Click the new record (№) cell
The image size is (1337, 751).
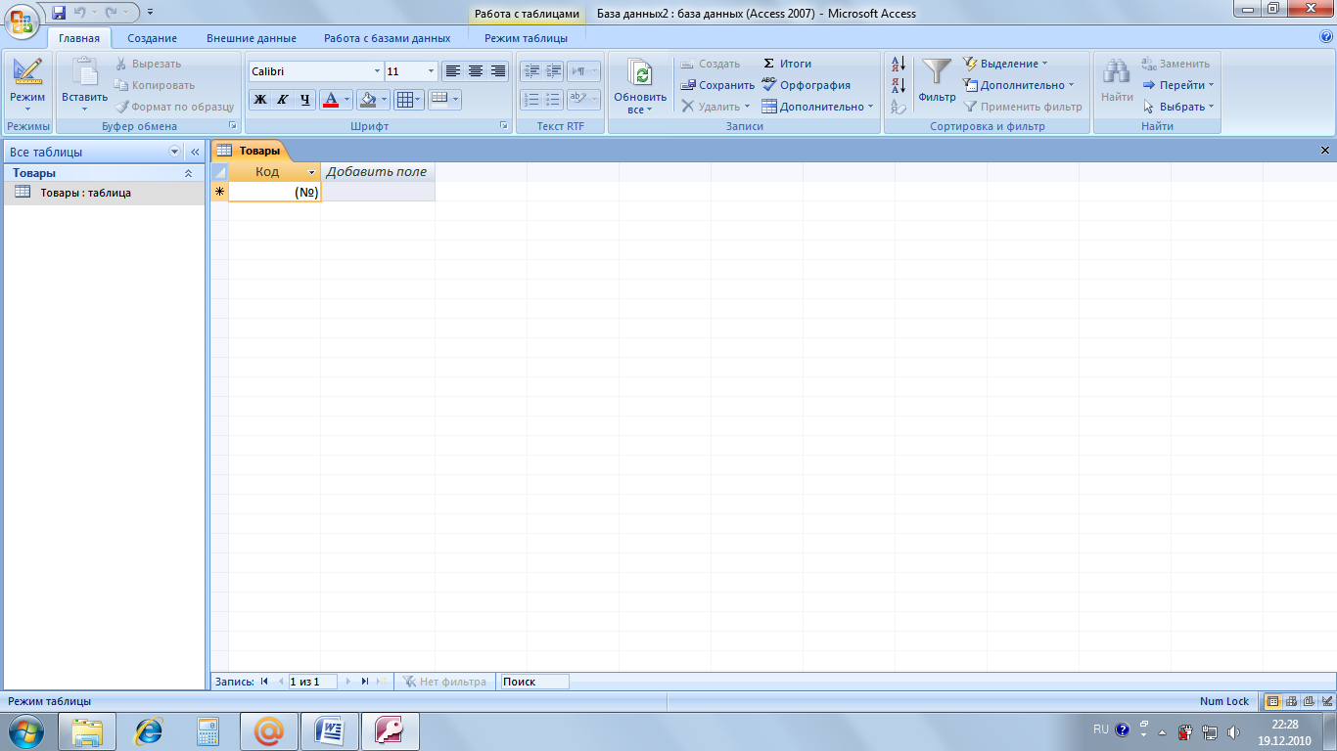275,192
